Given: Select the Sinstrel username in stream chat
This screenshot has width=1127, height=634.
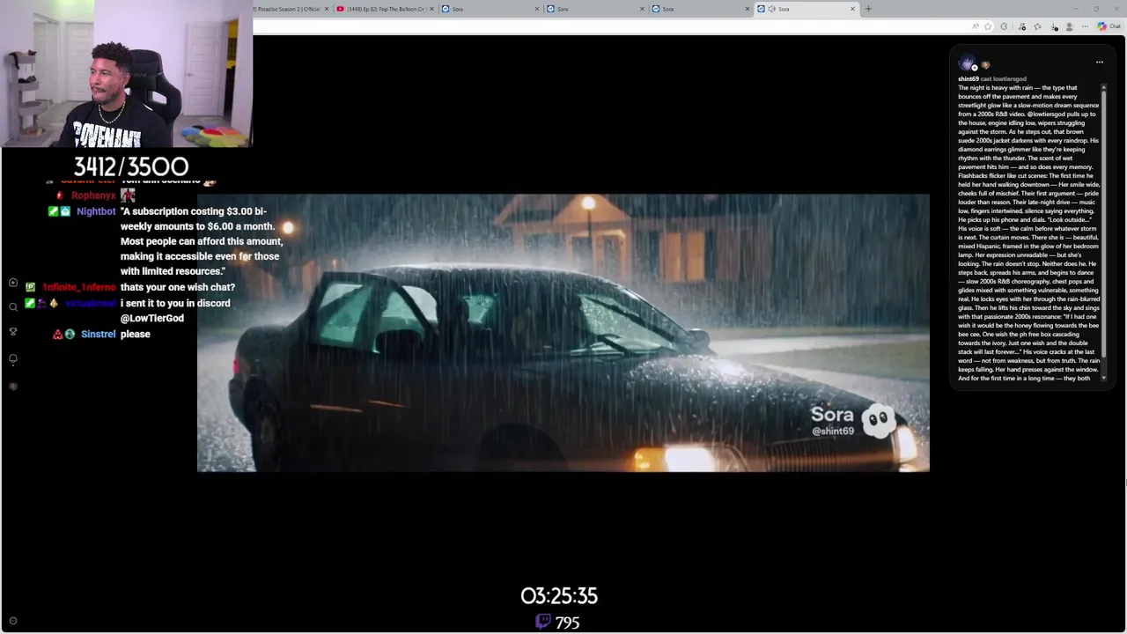Looking at the screenshot, I should tap(99, 335).
